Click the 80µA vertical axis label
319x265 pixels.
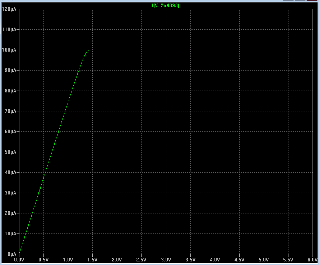pos(10,91)
